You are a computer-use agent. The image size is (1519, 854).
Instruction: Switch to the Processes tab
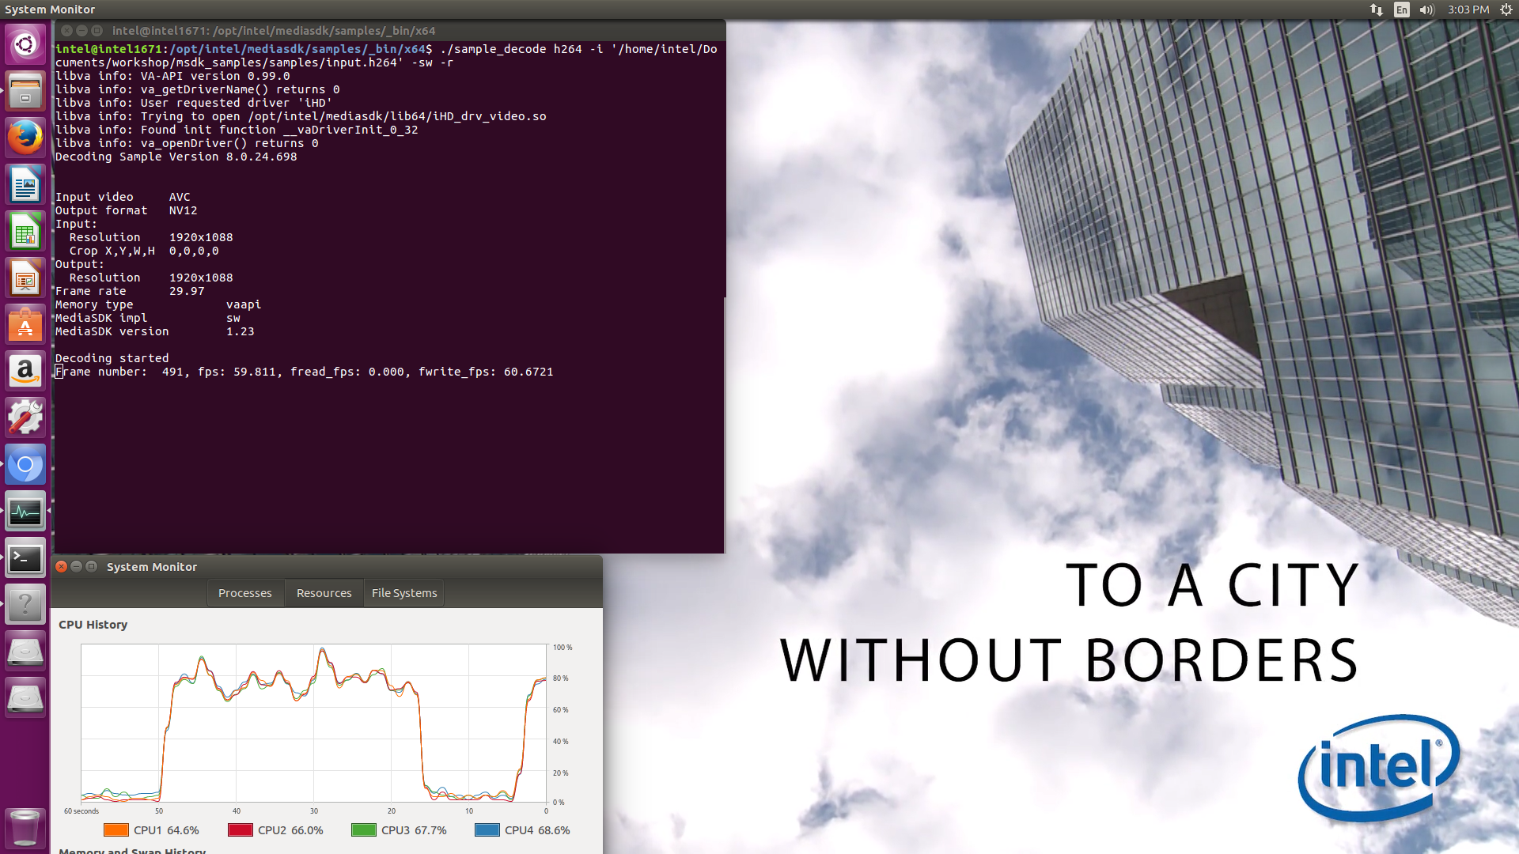point(245,593)
